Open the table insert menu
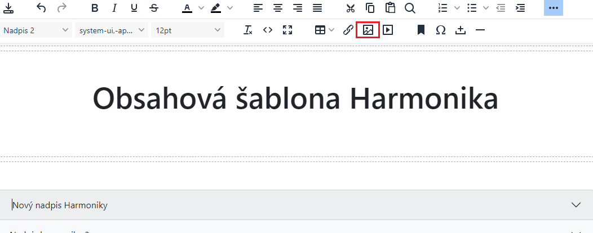 [324, 30]
